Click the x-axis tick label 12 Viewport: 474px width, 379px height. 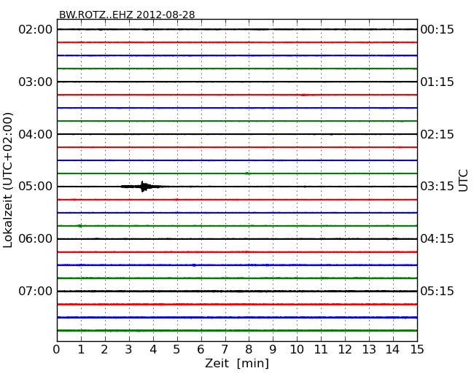pyautogui.click(x=345, y=350)
